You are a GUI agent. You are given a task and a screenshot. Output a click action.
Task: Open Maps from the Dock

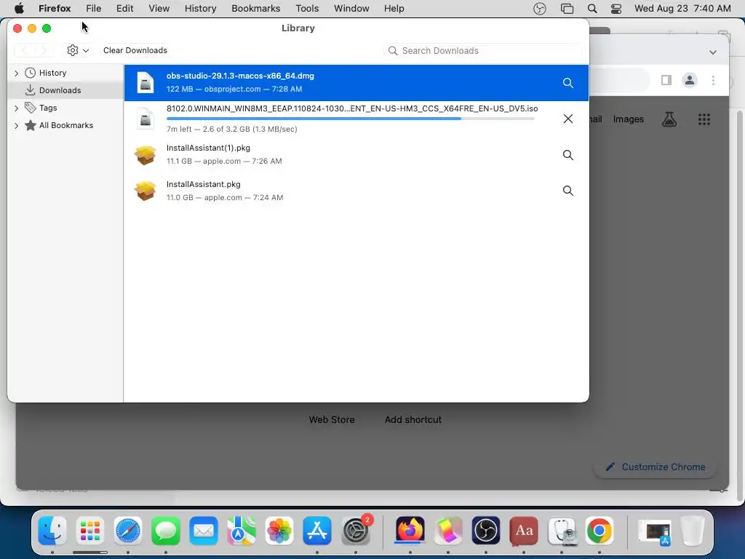pyautogui.click(x=242, y=531)
